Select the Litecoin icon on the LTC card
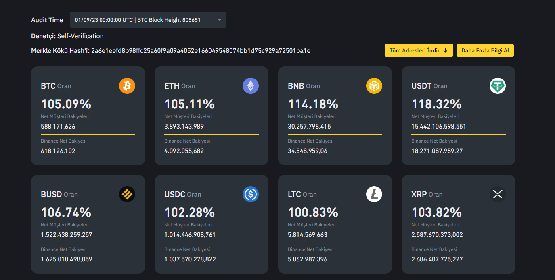The width and height of the screenshot is (555, 280). point(374,194)
